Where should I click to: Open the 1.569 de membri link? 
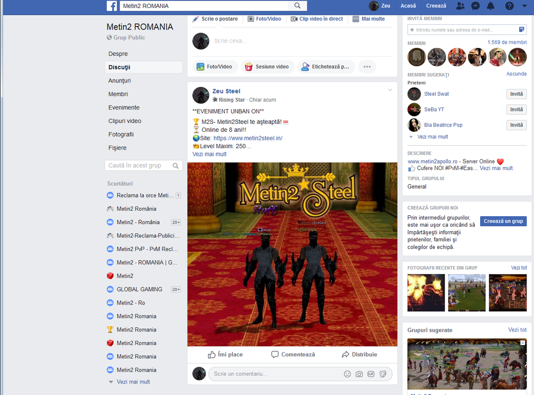(x=507, y=42)
